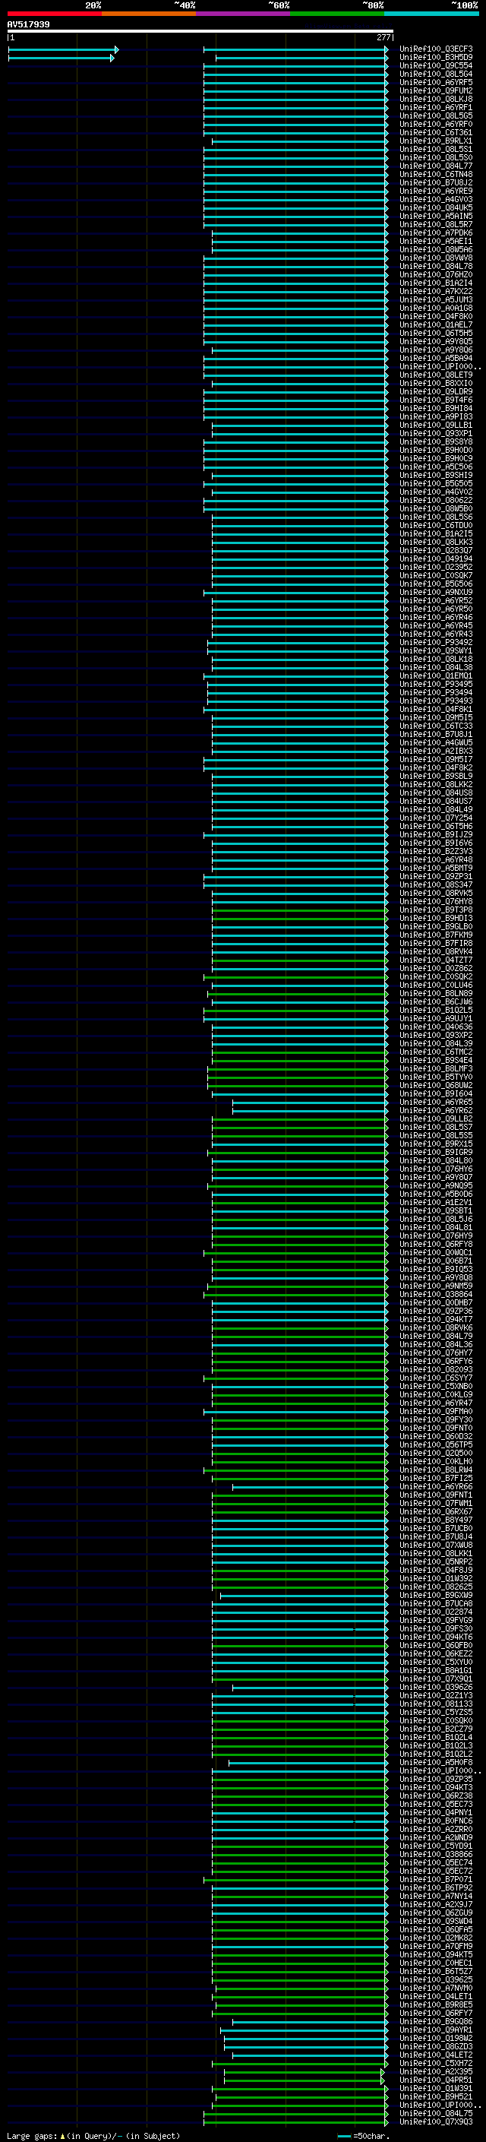Select the UniRef100_Q9ZP31 label

point(436,875)
